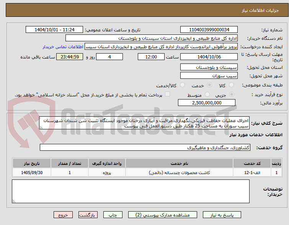Click the خروج exit button

click(63, 215)
